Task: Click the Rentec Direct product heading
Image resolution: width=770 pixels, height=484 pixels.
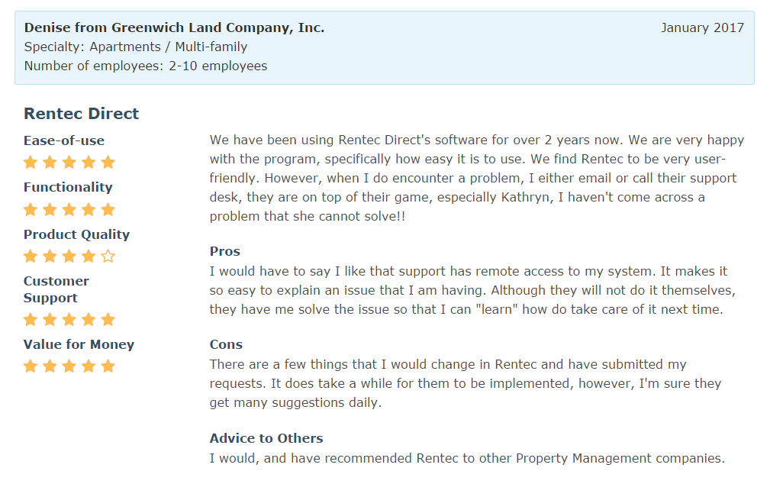Action: point(82,114)
